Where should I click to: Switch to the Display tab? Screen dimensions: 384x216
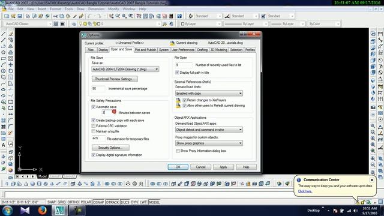[103, 50]
